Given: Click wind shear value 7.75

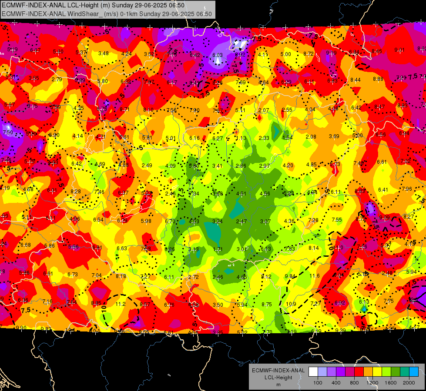Looking at the screenshot, I should [389, 301].
